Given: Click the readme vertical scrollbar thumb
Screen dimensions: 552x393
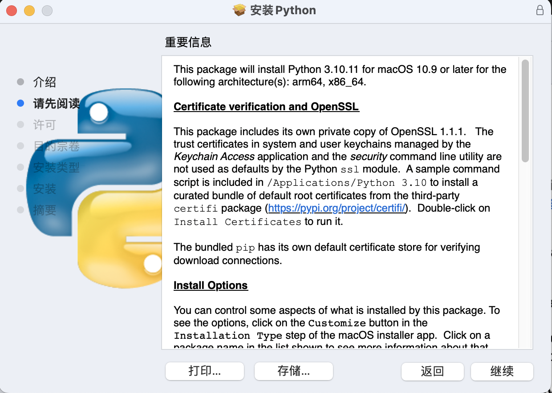Looking at the screenshot, I should click(525, 111).
